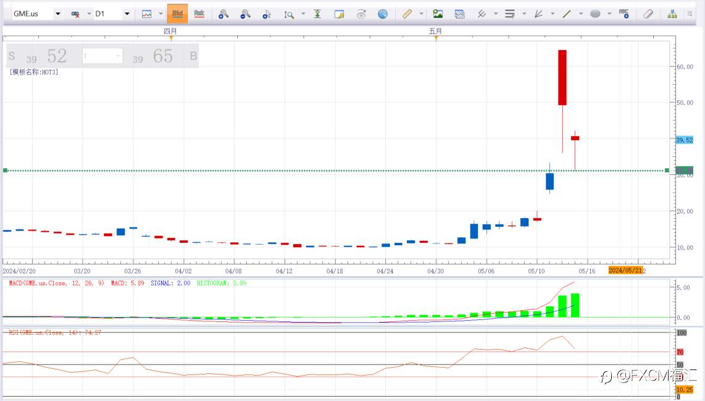This screenshot has width=705, height=401.
Task: Expand the pitchfork tool dropdown arrow
Action: click(x=496, y=14)
